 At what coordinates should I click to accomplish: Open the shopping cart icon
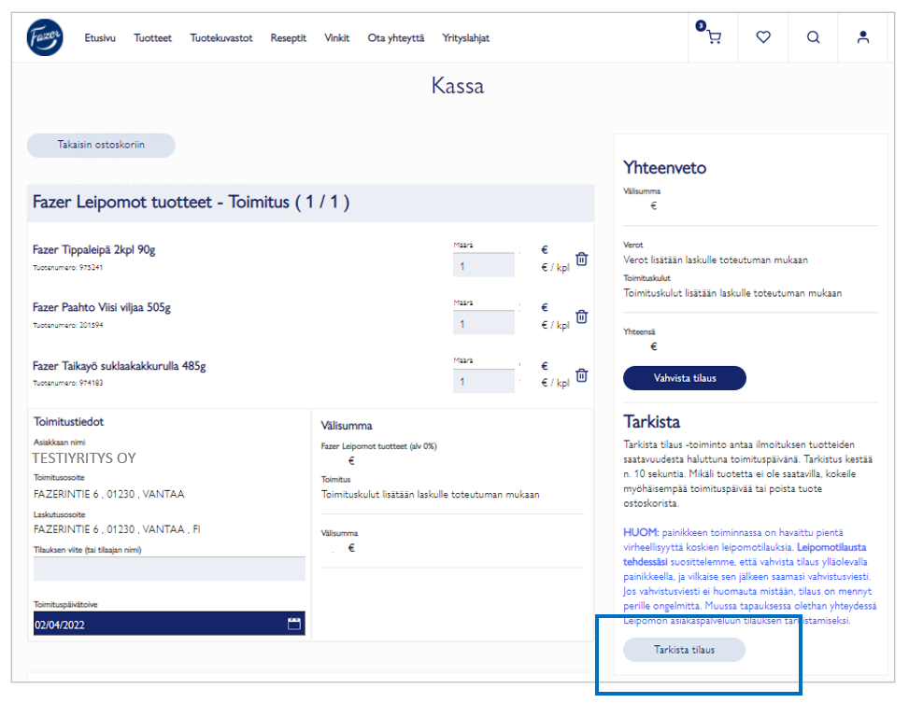pyautogui.click(x=714, y=37)
